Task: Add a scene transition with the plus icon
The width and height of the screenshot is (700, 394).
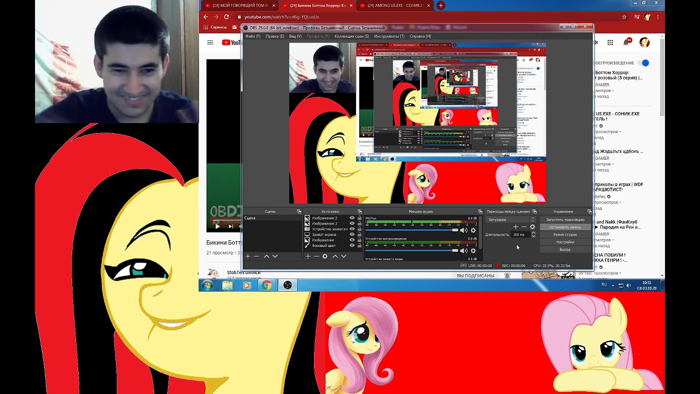Action: point(515,227)
